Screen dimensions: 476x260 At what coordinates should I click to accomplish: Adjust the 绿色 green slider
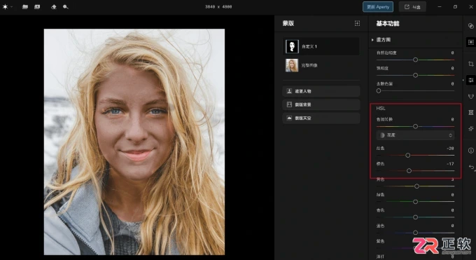pyautogui.click(x=415, y=202)
